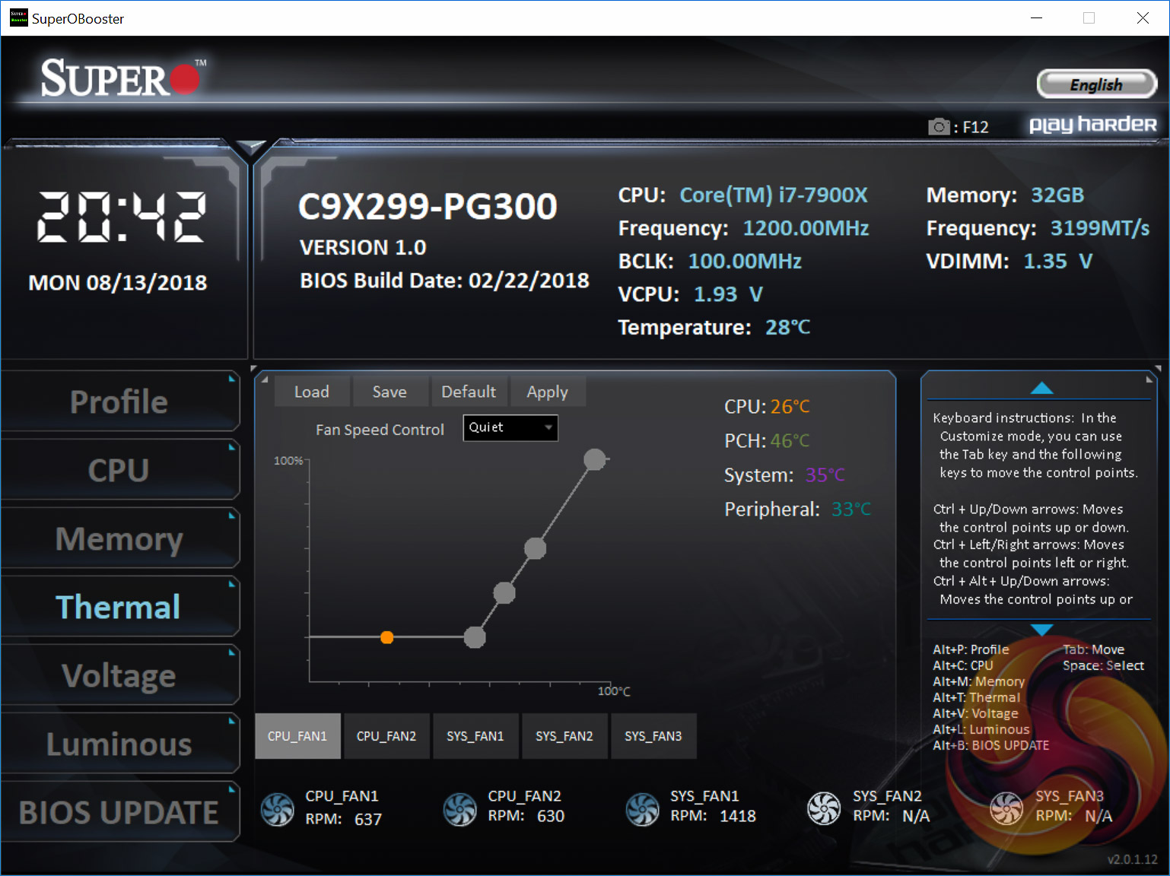Open the English language selector

click(1096, 84)
